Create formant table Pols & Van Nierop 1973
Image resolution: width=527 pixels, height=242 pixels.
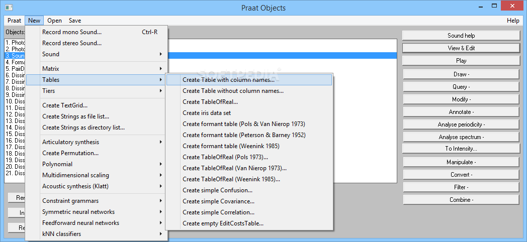pyautogui.click(x=249, y=124)
